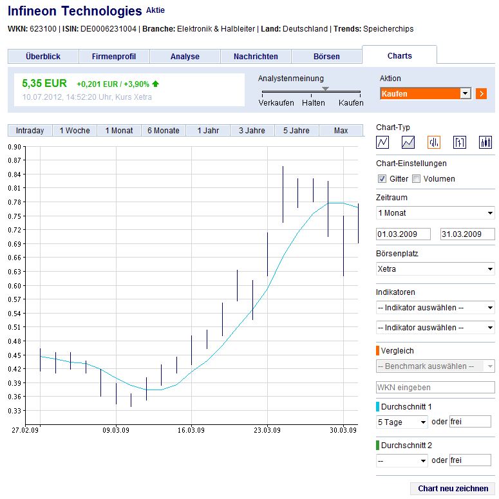The height and width of the screenshot is (499, 499).
Task: Click the Infineon Technologies heading
Action: tap(75, 11)
